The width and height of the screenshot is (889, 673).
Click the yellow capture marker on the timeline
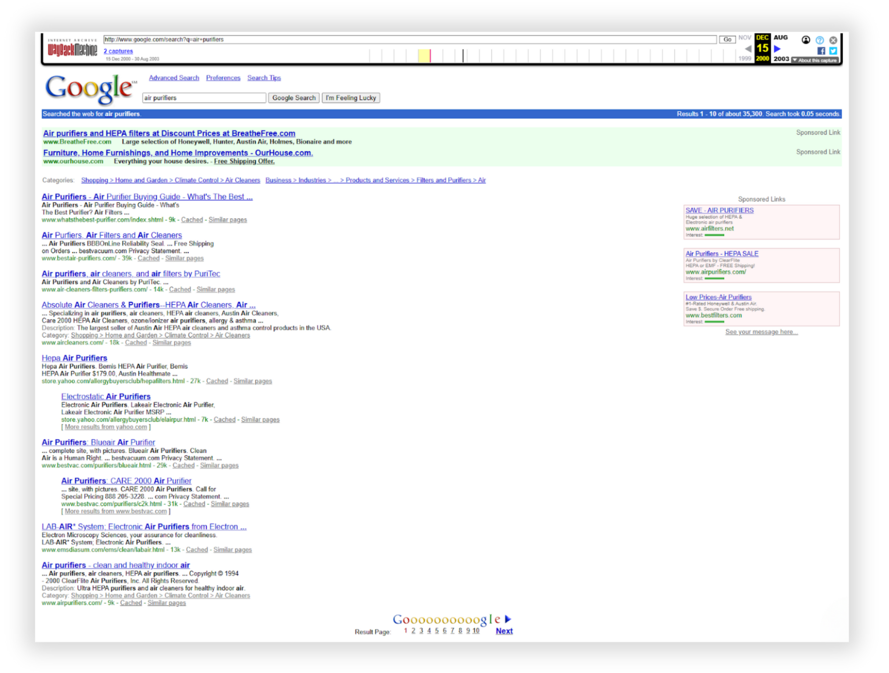click(x=425, y=56)
